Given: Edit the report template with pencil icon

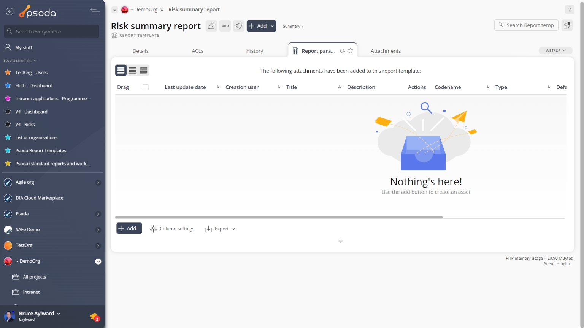Looking at the screenshot, I should tap(211, 26).
